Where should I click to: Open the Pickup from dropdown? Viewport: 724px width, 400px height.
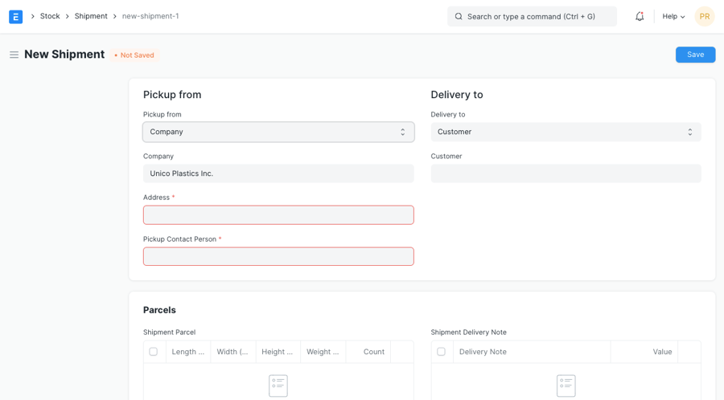278,132
